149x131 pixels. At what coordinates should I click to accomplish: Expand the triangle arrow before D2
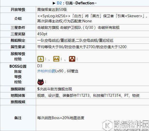pyautogui.click(x=54, y=3)
